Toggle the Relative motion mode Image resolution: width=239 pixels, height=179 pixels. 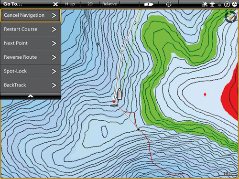click(109, 4)
